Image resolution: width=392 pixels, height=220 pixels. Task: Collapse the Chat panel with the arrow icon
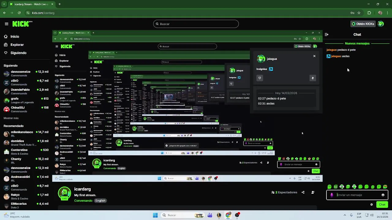pos(326,35)
